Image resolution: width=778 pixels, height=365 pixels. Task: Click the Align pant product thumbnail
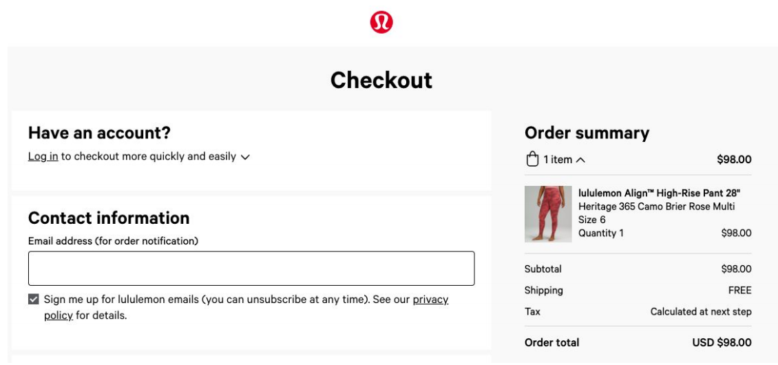point(548,213)
